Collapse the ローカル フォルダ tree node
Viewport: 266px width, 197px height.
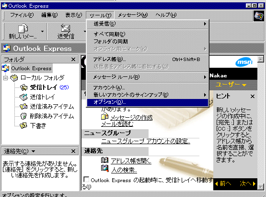coord(6,78)
